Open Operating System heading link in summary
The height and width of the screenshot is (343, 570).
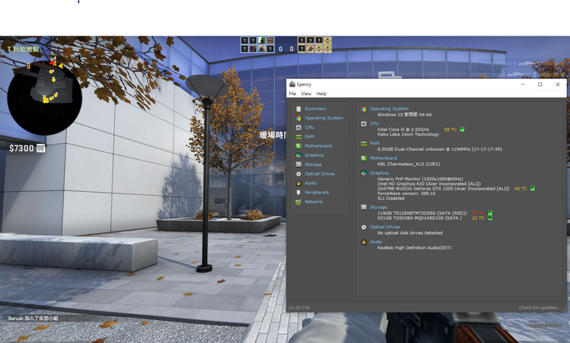tap(389, 108)
